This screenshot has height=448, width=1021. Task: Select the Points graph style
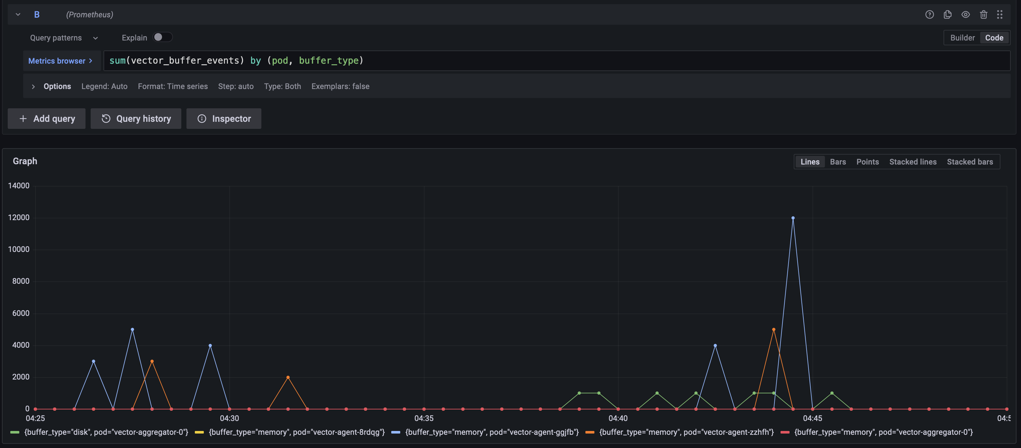tap(867, 162)
